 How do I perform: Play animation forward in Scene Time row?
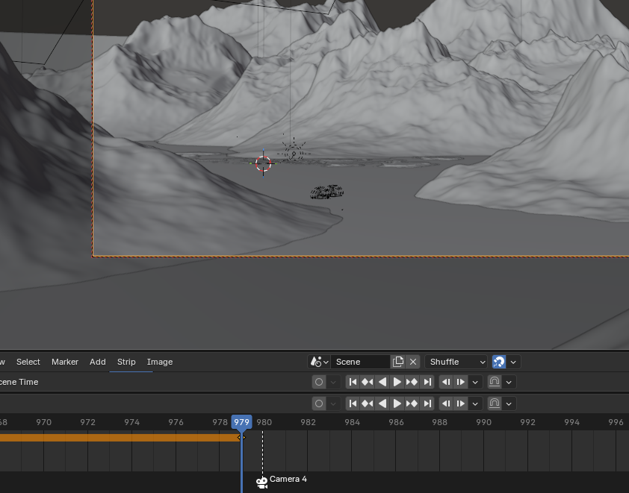point(397,382)
